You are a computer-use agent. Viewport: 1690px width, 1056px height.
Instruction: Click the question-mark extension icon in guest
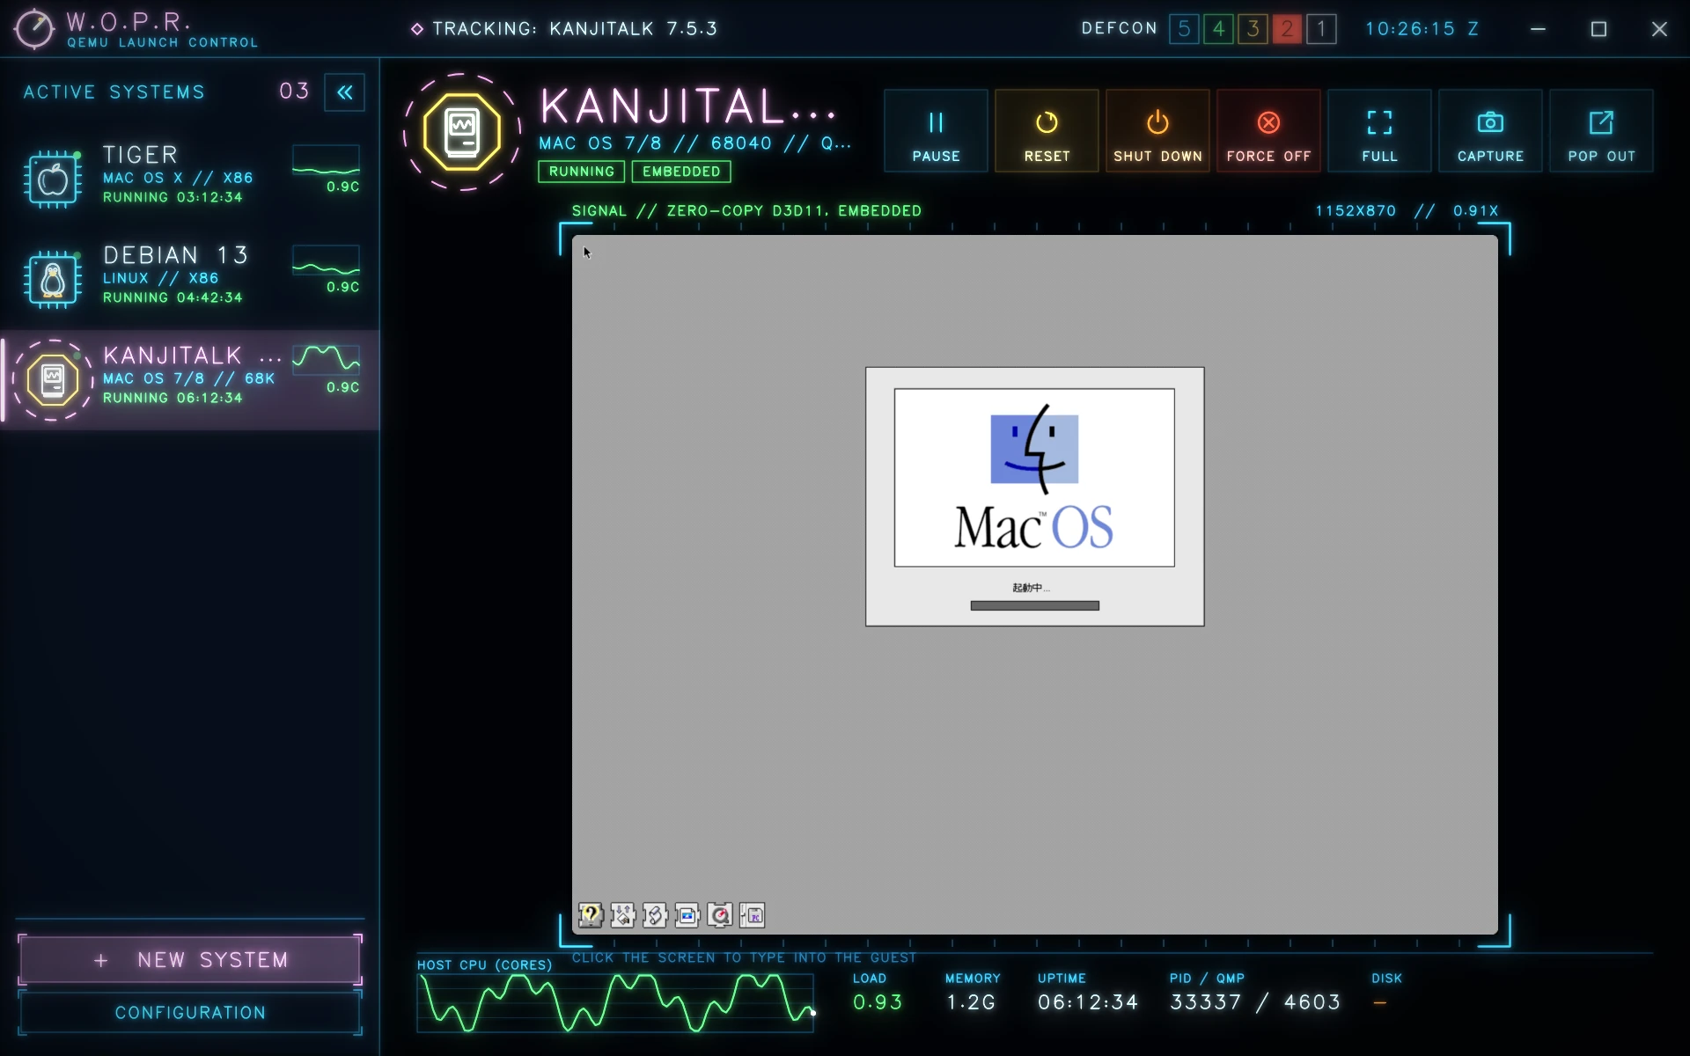click(591, 915)
